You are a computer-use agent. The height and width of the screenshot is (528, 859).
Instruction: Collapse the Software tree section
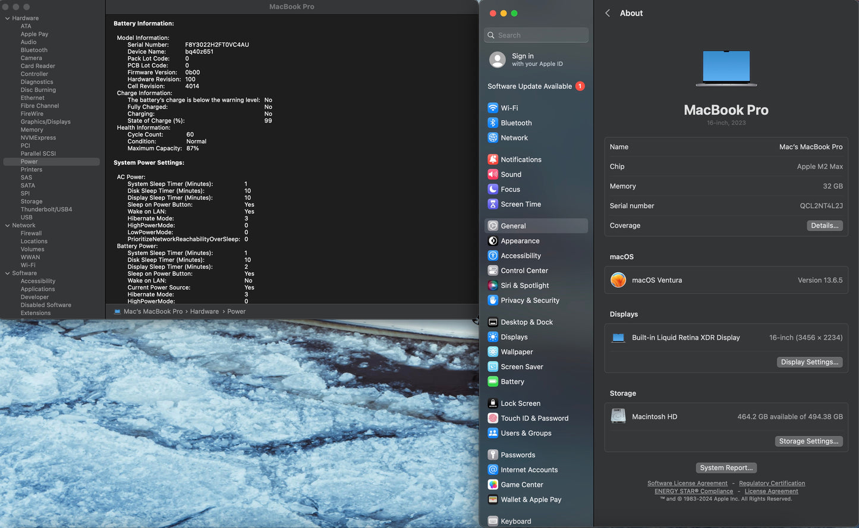click(x=7, y=274)
